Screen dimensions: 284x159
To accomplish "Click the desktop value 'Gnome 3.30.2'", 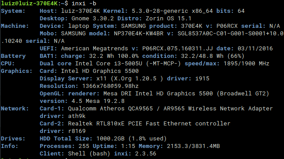I will [93, 19].
